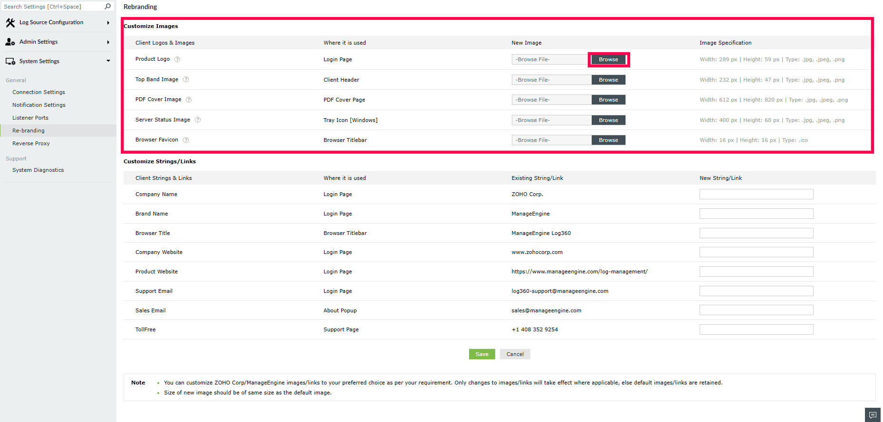The width and height of the screenshot is (883, 422).
Task: Click the Company Name new string field
Action: point(756,194)
